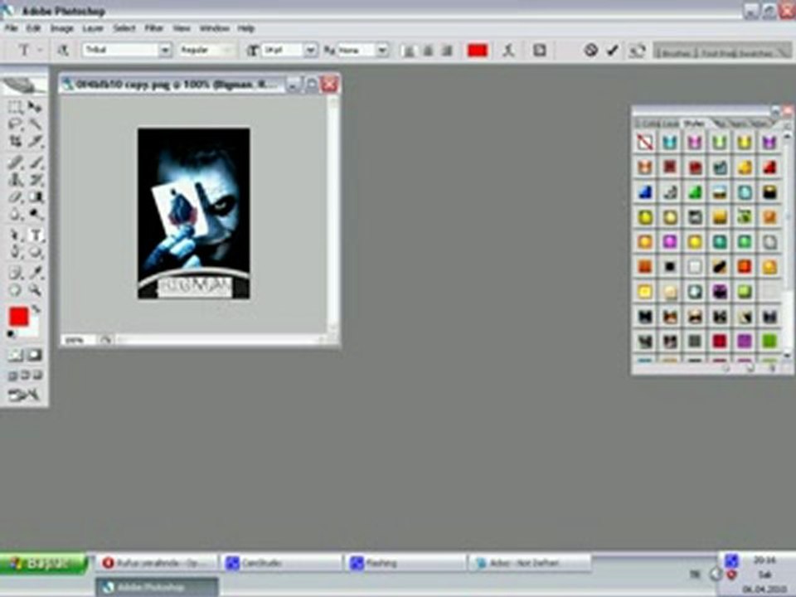The width and height of the screenshot is (796, 597).
Task: Set left text alignment
Action: (x=408, y=51)
